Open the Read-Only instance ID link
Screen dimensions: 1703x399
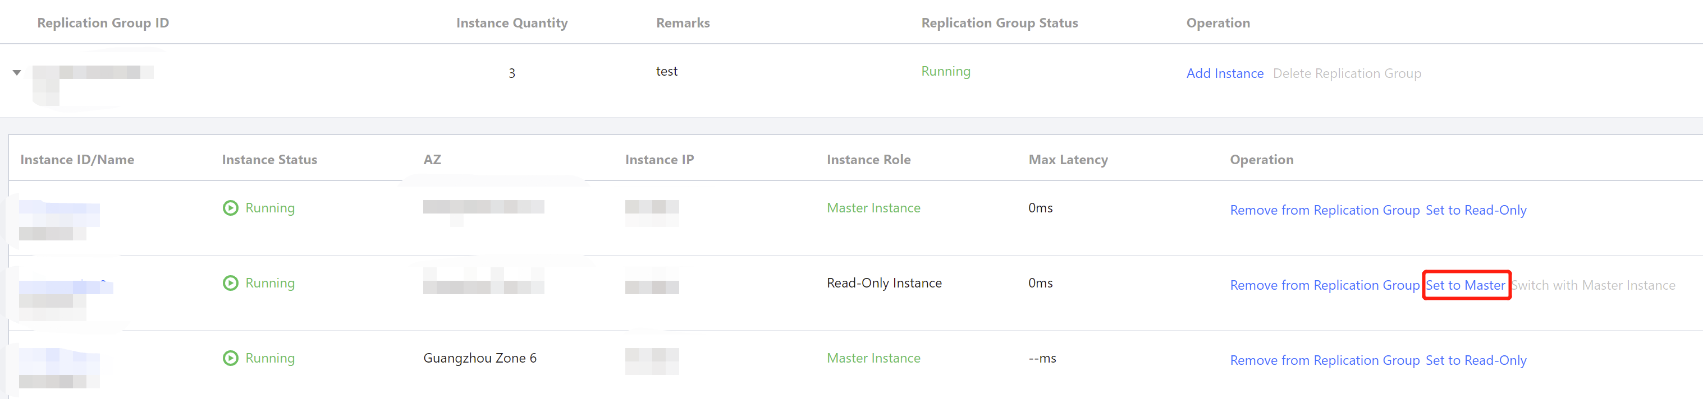coord(66,286)
